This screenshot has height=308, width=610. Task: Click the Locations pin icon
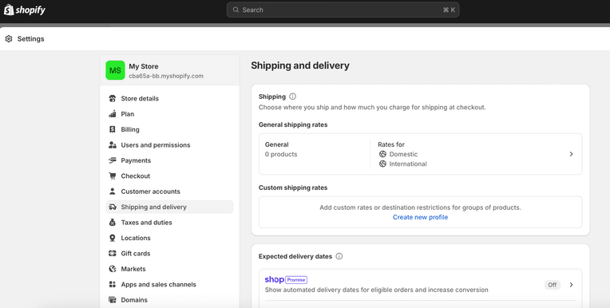113,238
